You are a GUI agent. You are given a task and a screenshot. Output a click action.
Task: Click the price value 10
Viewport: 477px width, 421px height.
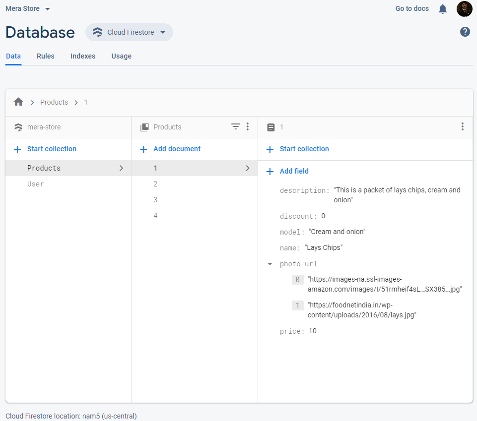point(313,331)
